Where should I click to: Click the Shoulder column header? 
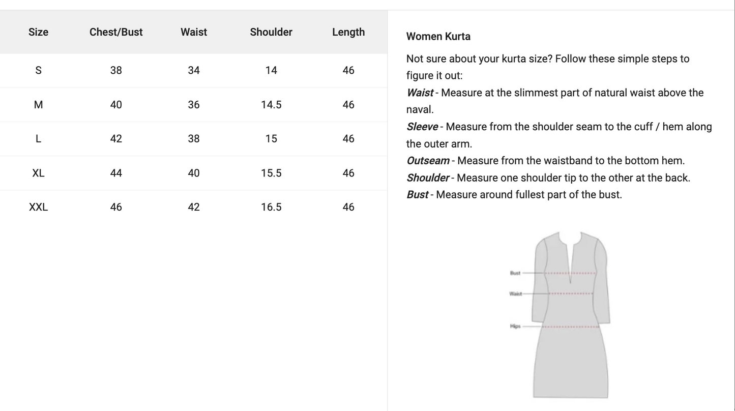(x=271, y=32)
